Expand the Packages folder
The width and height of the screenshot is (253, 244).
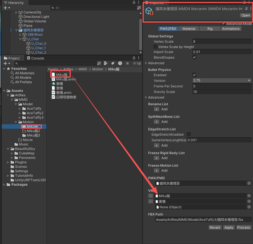[4, 185]
